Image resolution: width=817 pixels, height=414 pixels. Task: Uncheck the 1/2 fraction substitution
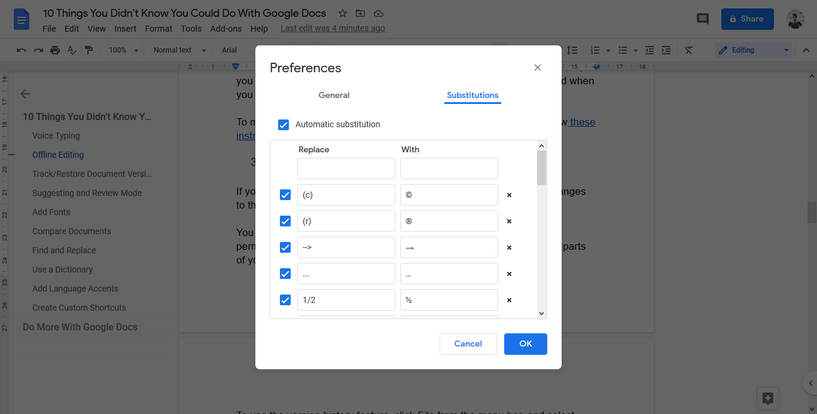coord(285,299)
